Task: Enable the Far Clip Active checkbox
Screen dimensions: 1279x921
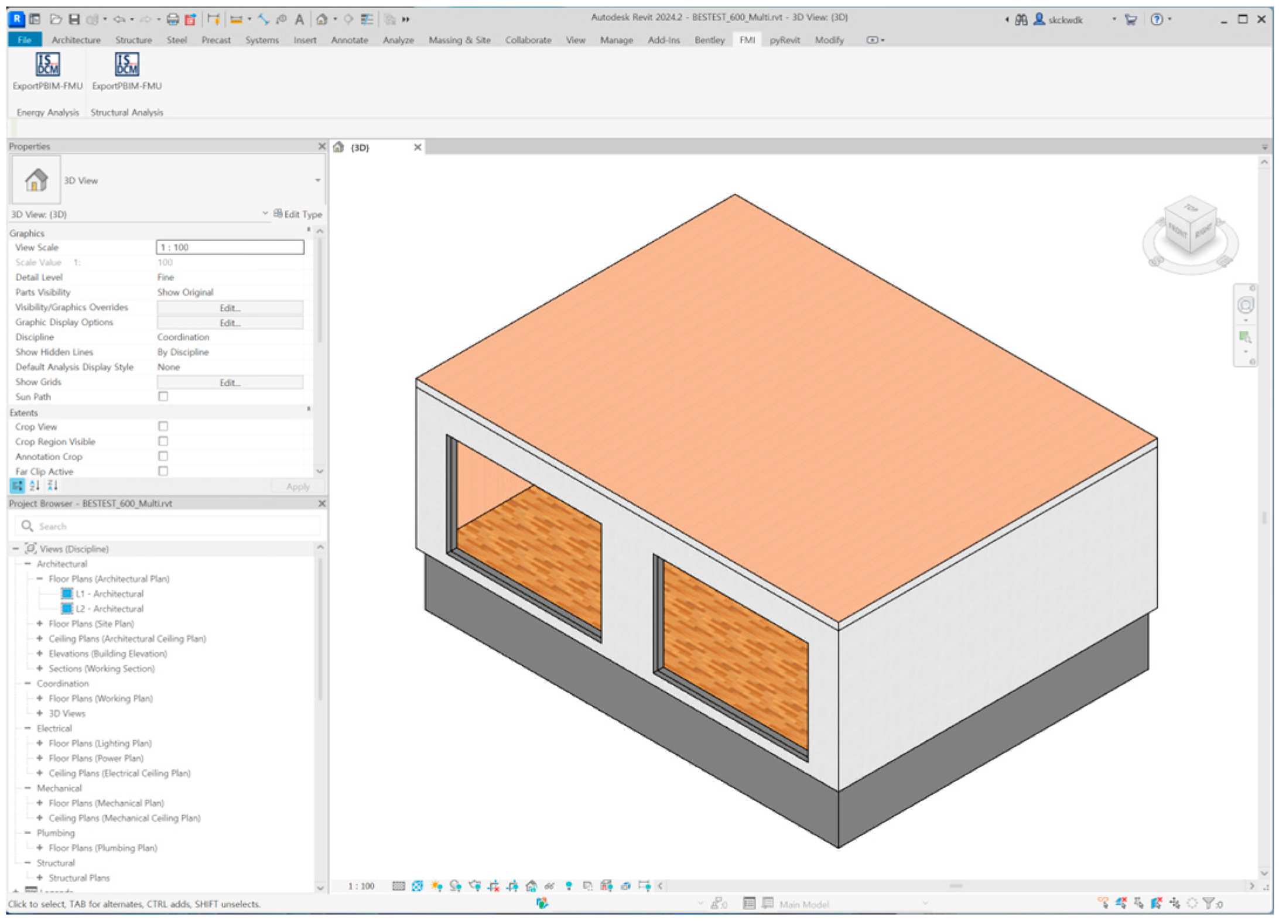Action: 163,471
